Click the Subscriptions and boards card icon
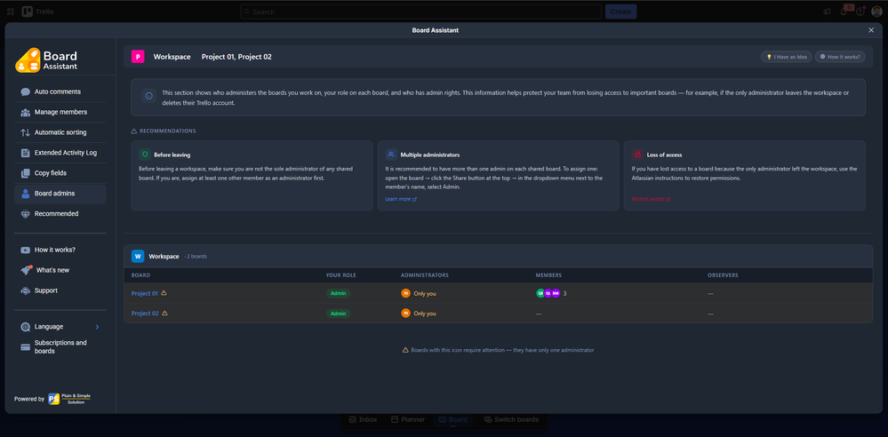Viewport: 888px width, 437px height. (25, 347)
